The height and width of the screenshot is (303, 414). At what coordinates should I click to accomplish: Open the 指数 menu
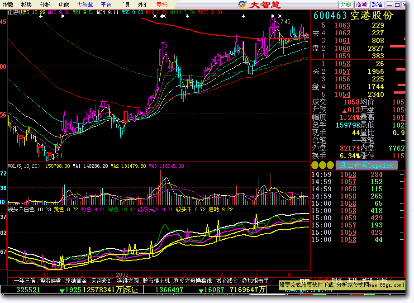(x=8, y=5)
